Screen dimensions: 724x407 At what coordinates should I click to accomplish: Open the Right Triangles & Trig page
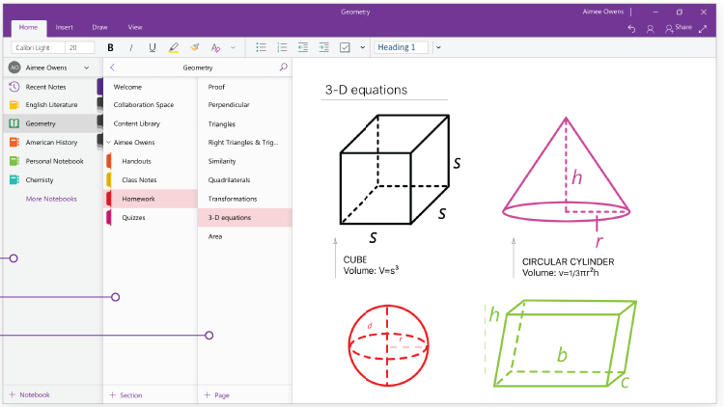click(245, 143)
